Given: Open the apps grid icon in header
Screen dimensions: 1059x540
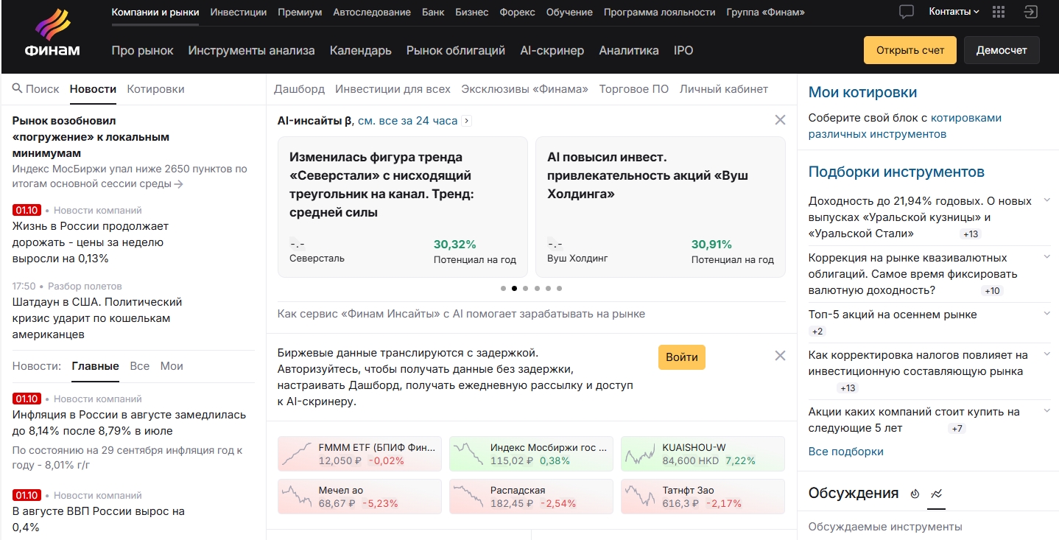Looking at the screenshot, I should click(999, 12).
